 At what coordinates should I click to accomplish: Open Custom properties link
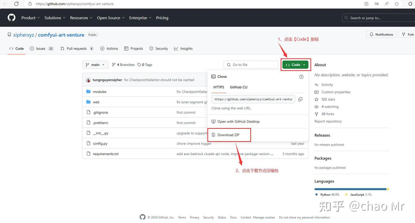pyautogui.click(x=333, y=92)
